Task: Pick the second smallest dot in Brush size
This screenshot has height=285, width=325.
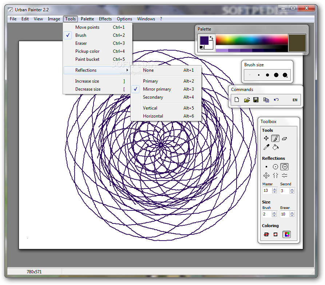Action: tap(259, 75)
